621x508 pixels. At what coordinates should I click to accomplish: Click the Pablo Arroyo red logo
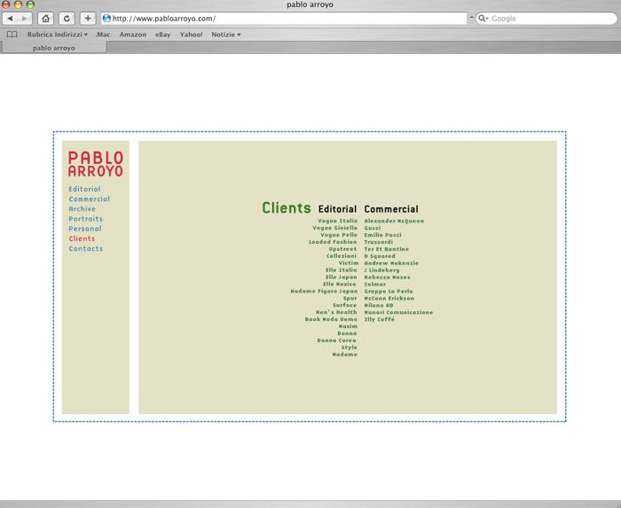pos(96,163)
